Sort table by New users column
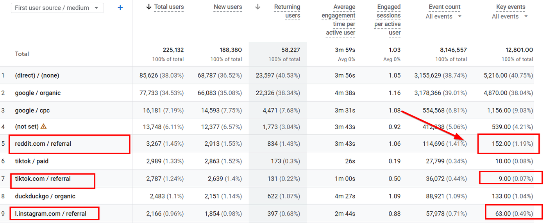Viewport: 547px width, 223px height. coord(228,7)
